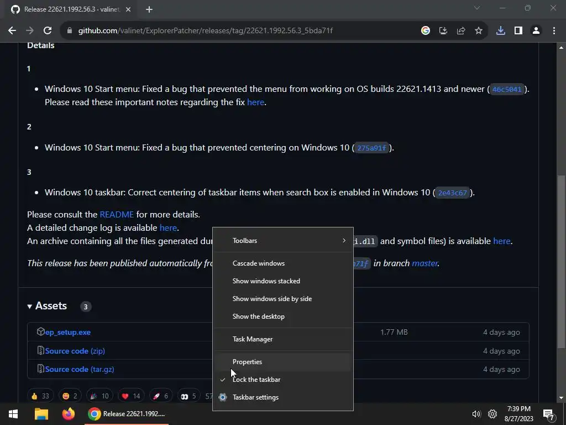Open commit link 2e43c67
The image size is (566, 425).
pos(452,193)
